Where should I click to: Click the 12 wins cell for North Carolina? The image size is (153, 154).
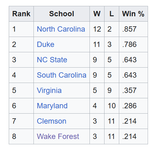97,29
